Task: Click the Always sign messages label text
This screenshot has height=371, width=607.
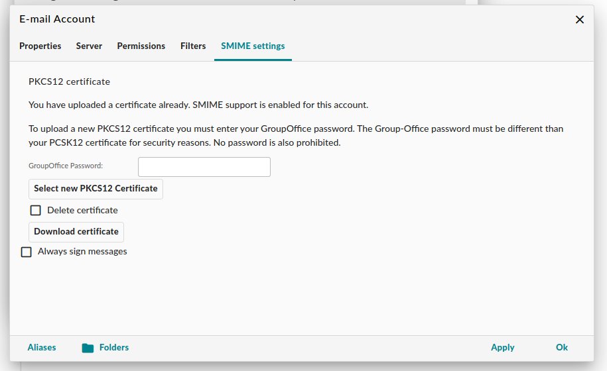Action: [82, 252]
